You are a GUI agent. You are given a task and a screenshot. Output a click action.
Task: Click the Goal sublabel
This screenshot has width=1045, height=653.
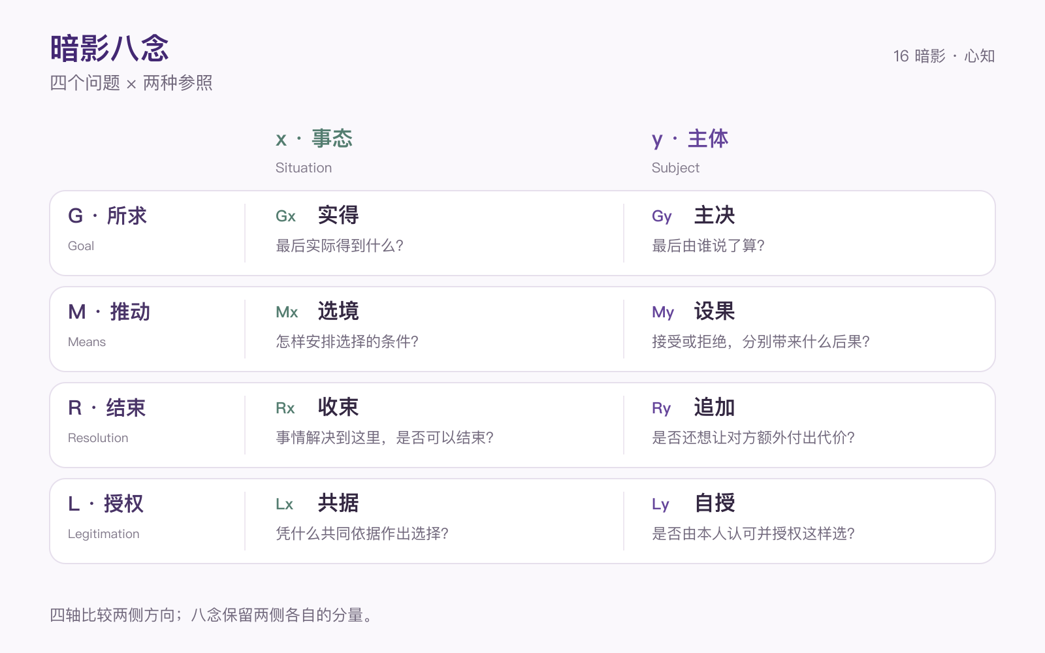point(81,246)
